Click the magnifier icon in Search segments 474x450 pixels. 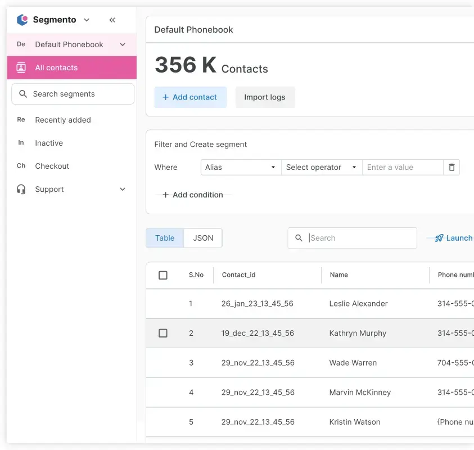point(23,94)
